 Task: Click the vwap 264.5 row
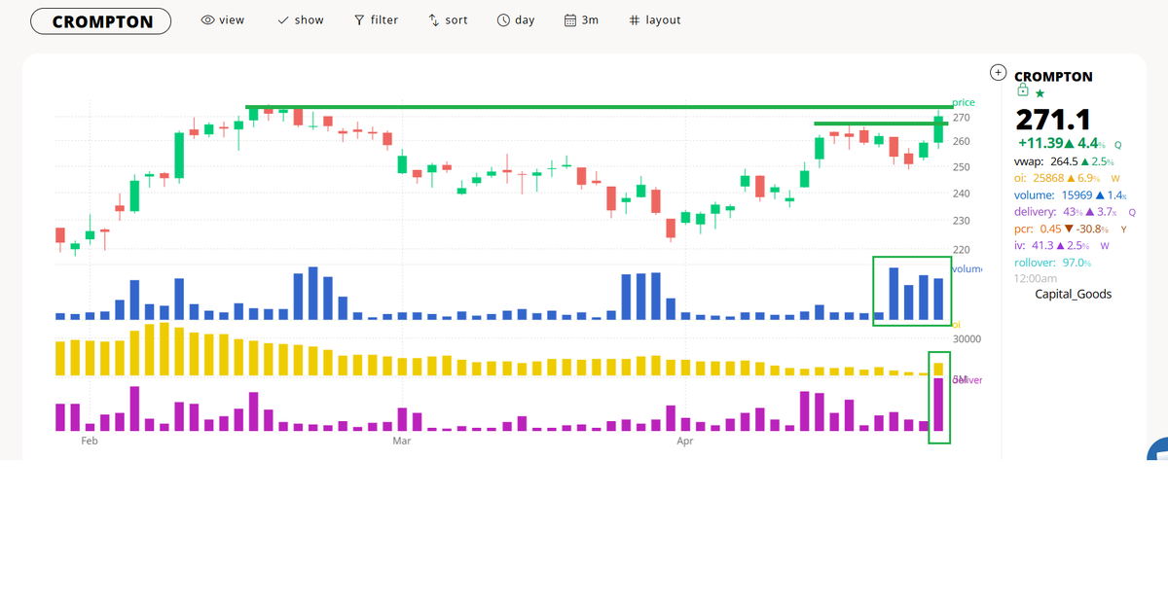pyautogui.click(x=1064, y=160)
